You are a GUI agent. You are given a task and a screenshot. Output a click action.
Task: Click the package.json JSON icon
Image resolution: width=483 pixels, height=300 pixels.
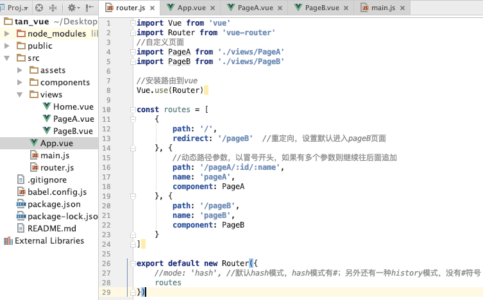tap(21, 204)
